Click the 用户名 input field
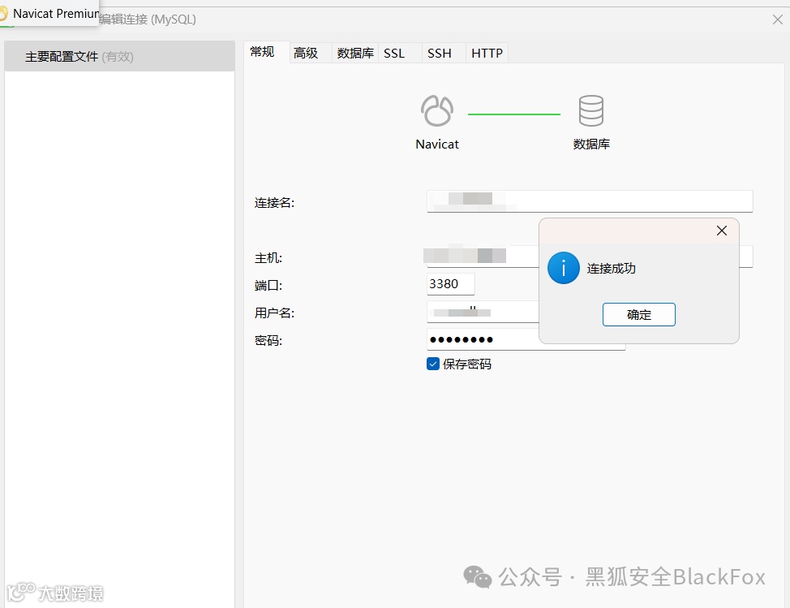 482,312
